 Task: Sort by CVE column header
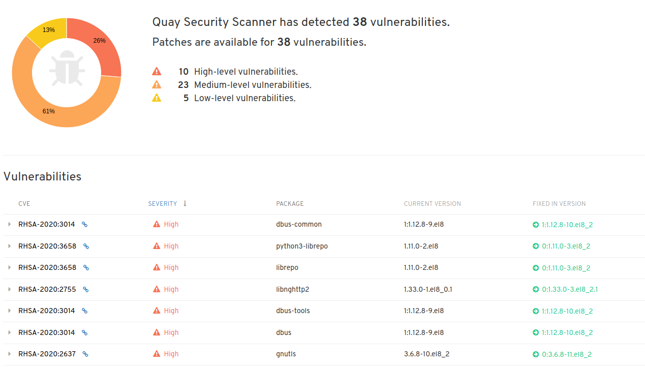coord(24,204)
